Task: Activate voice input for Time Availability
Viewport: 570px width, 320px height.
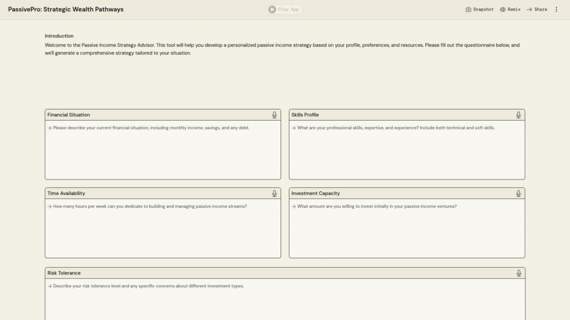Action: pyautogui.click(x=274, y=193)
